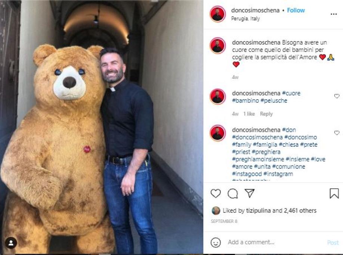
Task: Open tizipulina liker profile link
Action: 258,211
